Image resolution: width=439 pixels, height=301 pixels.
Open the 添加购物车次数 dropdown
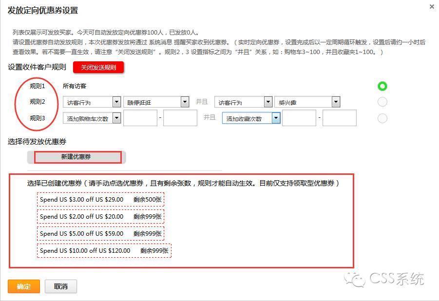(92, 118)
